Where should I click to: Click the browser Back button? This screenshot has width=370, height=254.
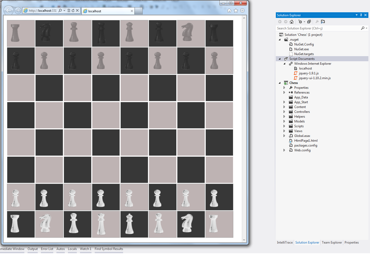pyautogui.click(x=8, y=10)
